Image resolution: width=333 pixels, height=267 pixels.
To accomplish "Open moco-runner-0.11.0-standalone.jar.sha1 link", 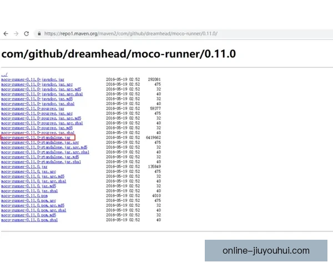I will pos(41,162).
